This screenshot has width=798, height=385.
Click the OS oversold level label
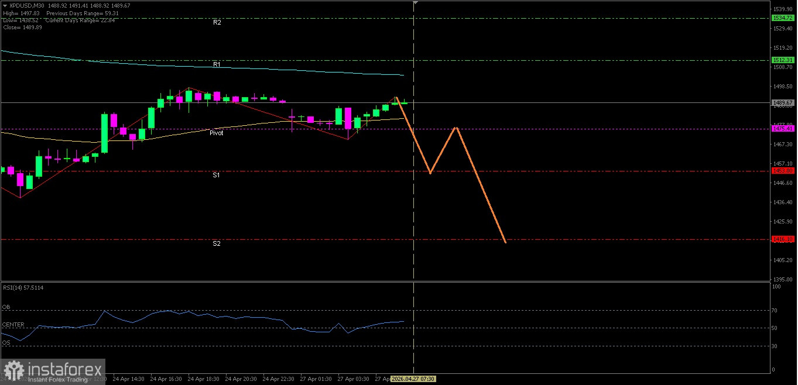pos(6,342)
